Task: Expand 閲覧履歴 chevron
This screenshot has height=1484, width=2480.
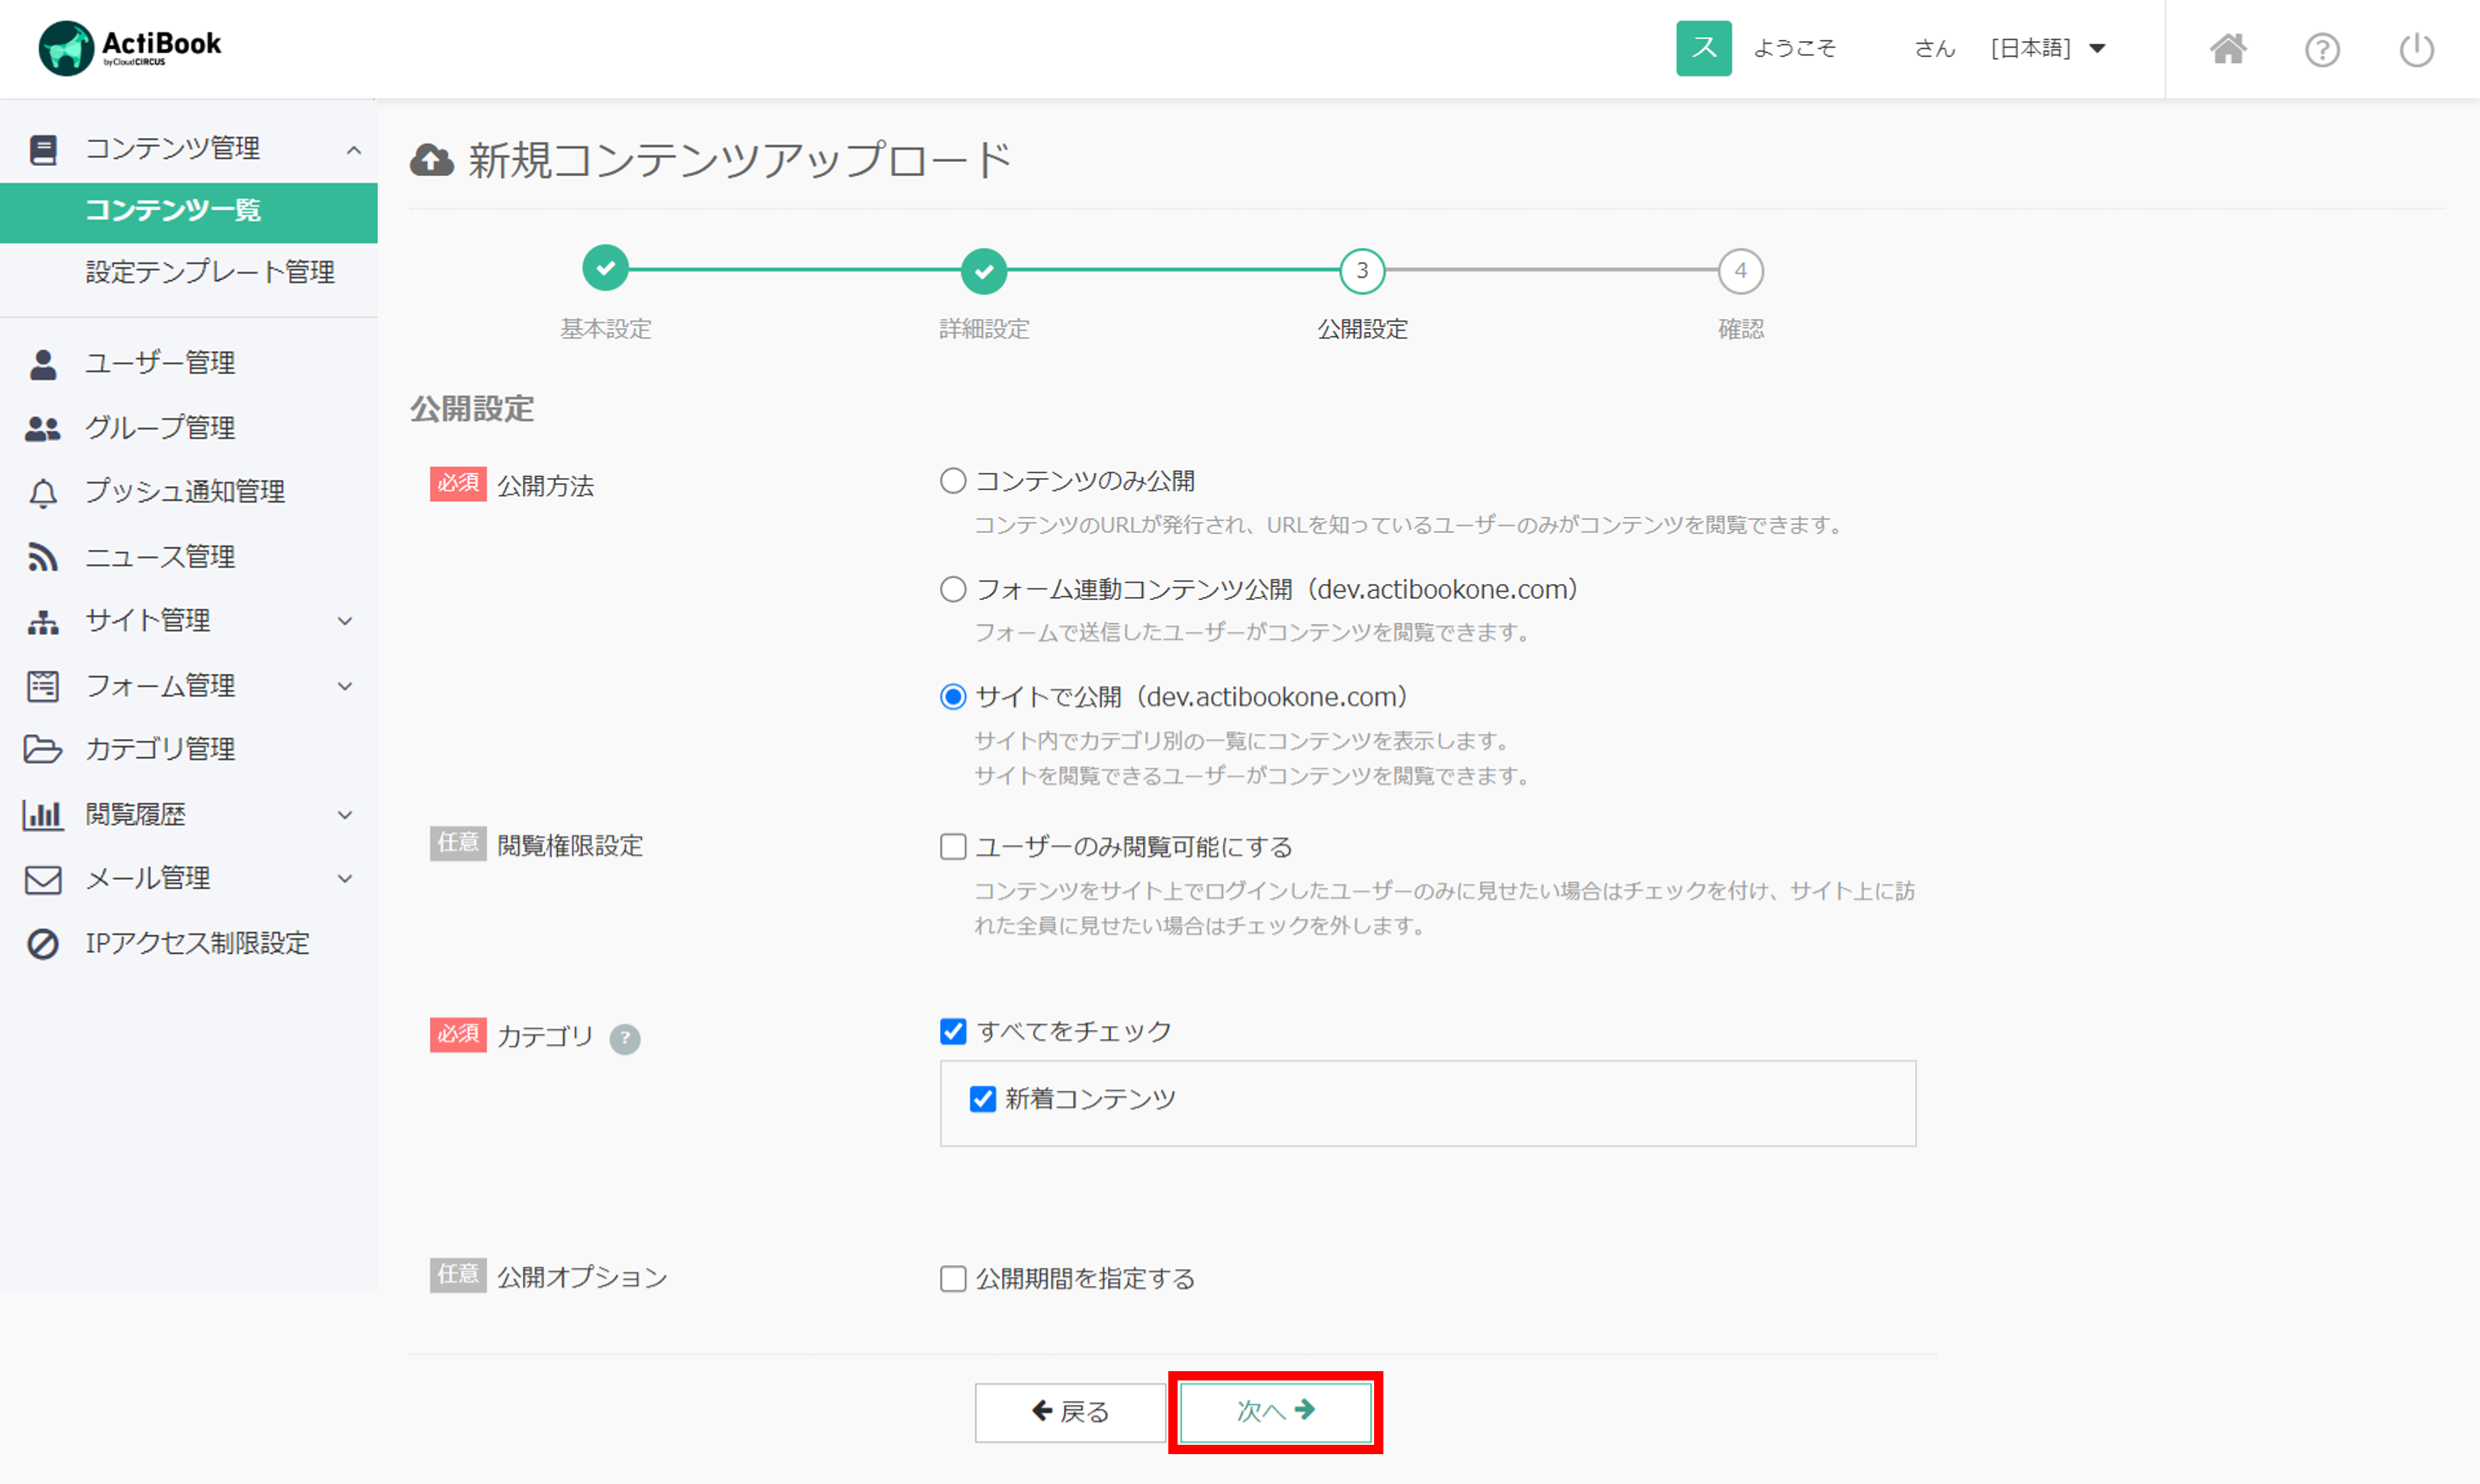Action: click(345, 815)
